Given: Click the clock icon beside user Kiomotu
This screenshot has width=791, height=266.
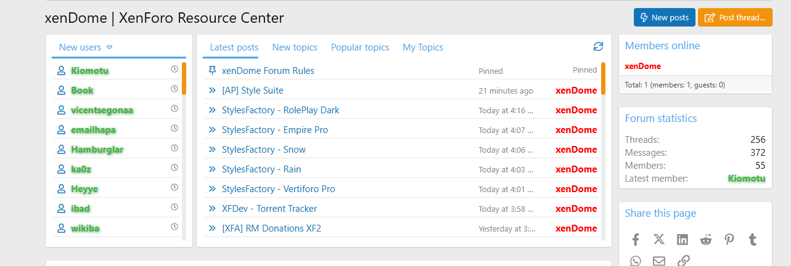Looking at the screenshot, I should (174, 70).
